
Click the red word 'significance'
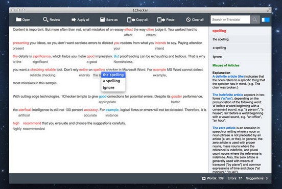[x=41, y=56]
